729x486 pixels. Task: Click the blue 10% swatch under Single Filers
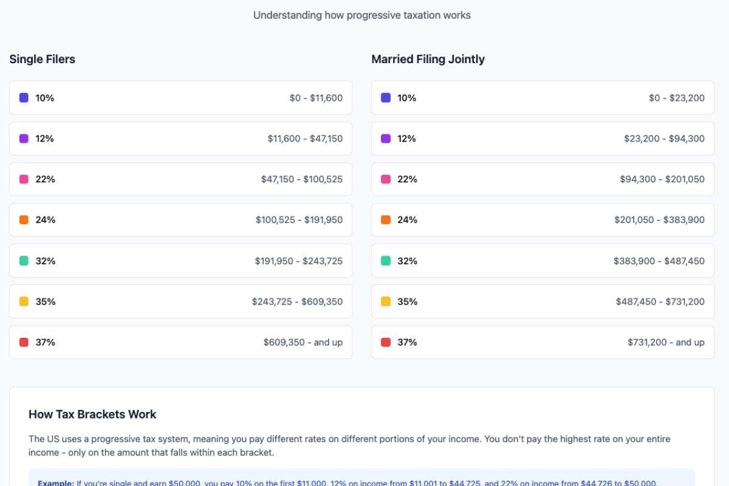24,98
